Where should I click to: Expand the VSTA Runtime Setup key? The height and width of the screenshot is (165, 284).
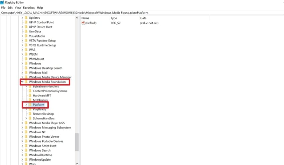coord(22,40)
